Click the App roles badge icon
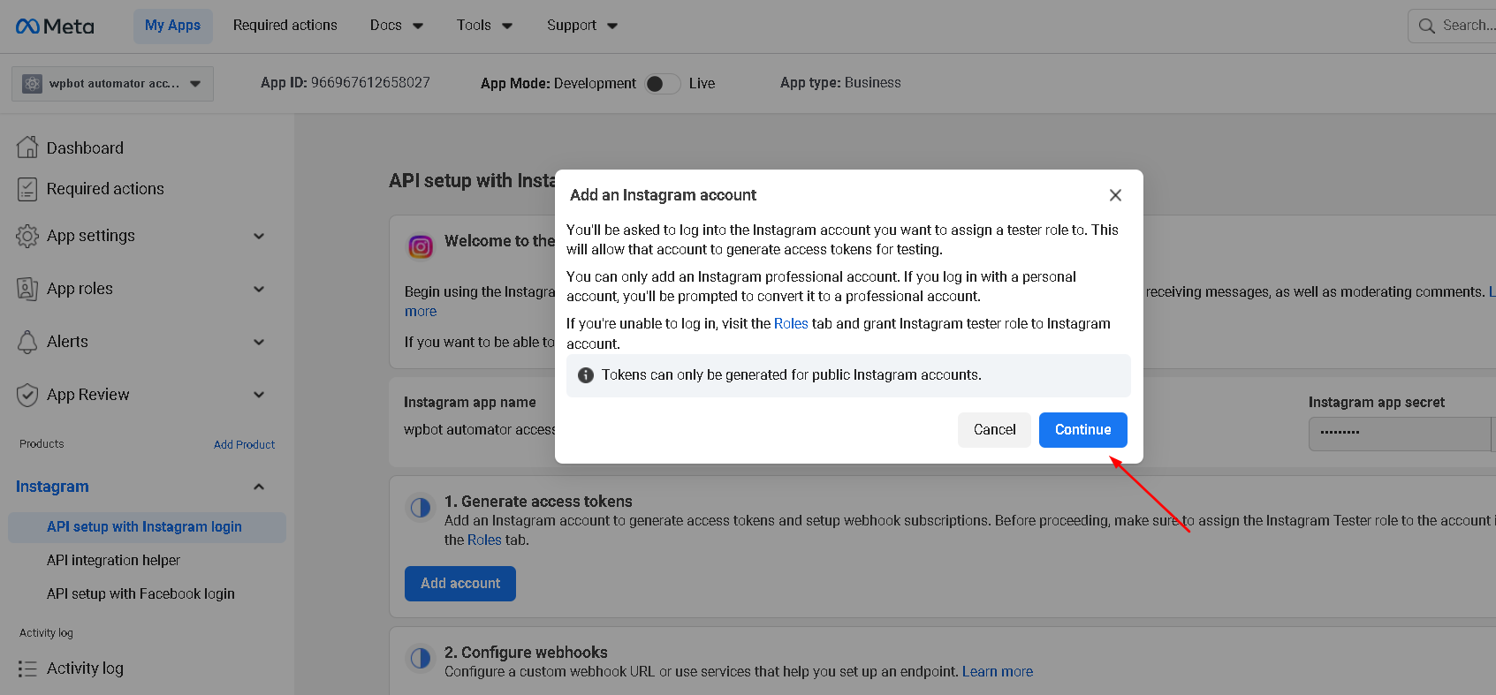The width and height of the screenshot is (1496, 695). 27,289
